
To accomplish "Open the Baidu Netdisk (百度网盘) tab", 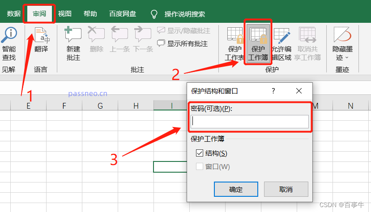I will tap(123, 14).
